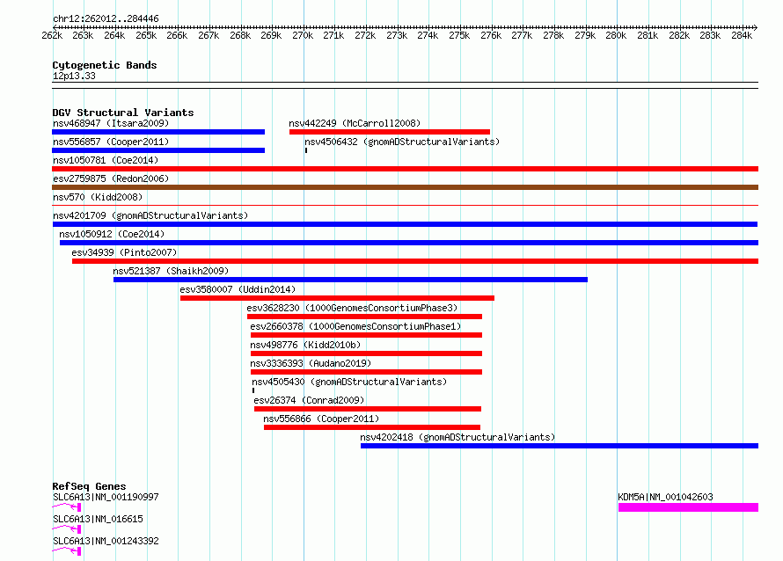Click the nsv468947 (Itsara2009) label

(x=111, y=123)
